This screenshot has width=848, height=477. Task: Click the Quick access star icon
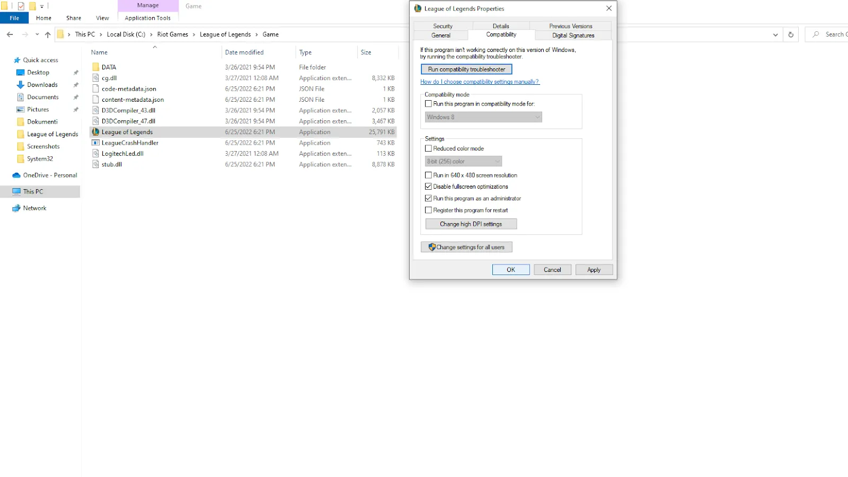pos(17,60)
